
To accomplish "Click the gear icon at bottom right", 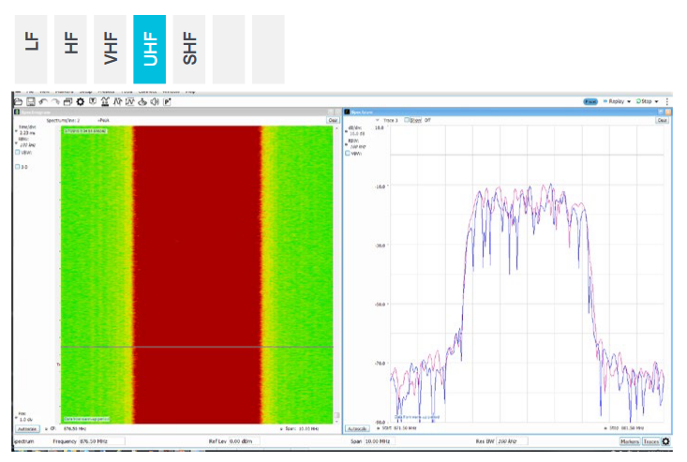I will click(666, 441).
